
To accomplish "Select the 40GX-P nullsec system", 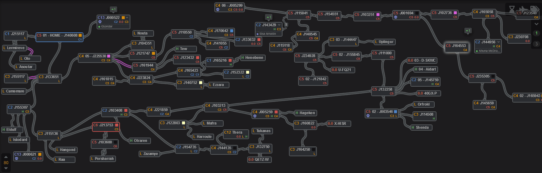I will pos(429,93).
